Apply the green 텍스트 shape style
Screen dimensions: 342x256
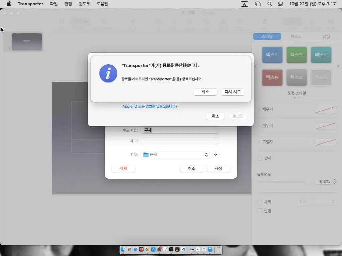click(x=297, y=55)
